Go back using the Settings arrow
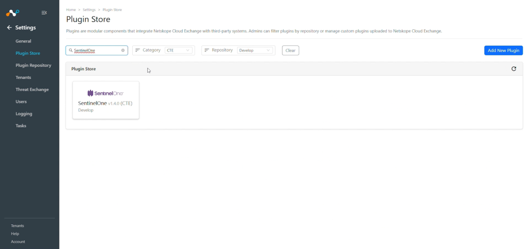529x249 pixels. pyautogui.click(x=9, y=28)
